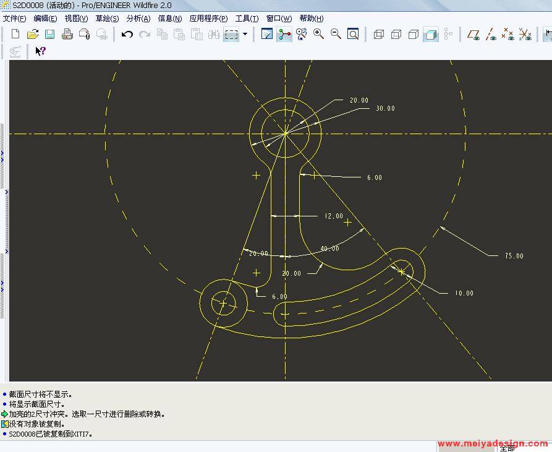Viewport: 552px width, 452px height.
Task: Toggle datum points visibility
Action: (507, 34)
